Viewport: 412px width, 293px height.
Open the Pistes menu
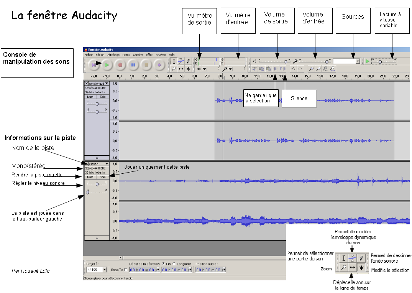click(x=126, y=55)
